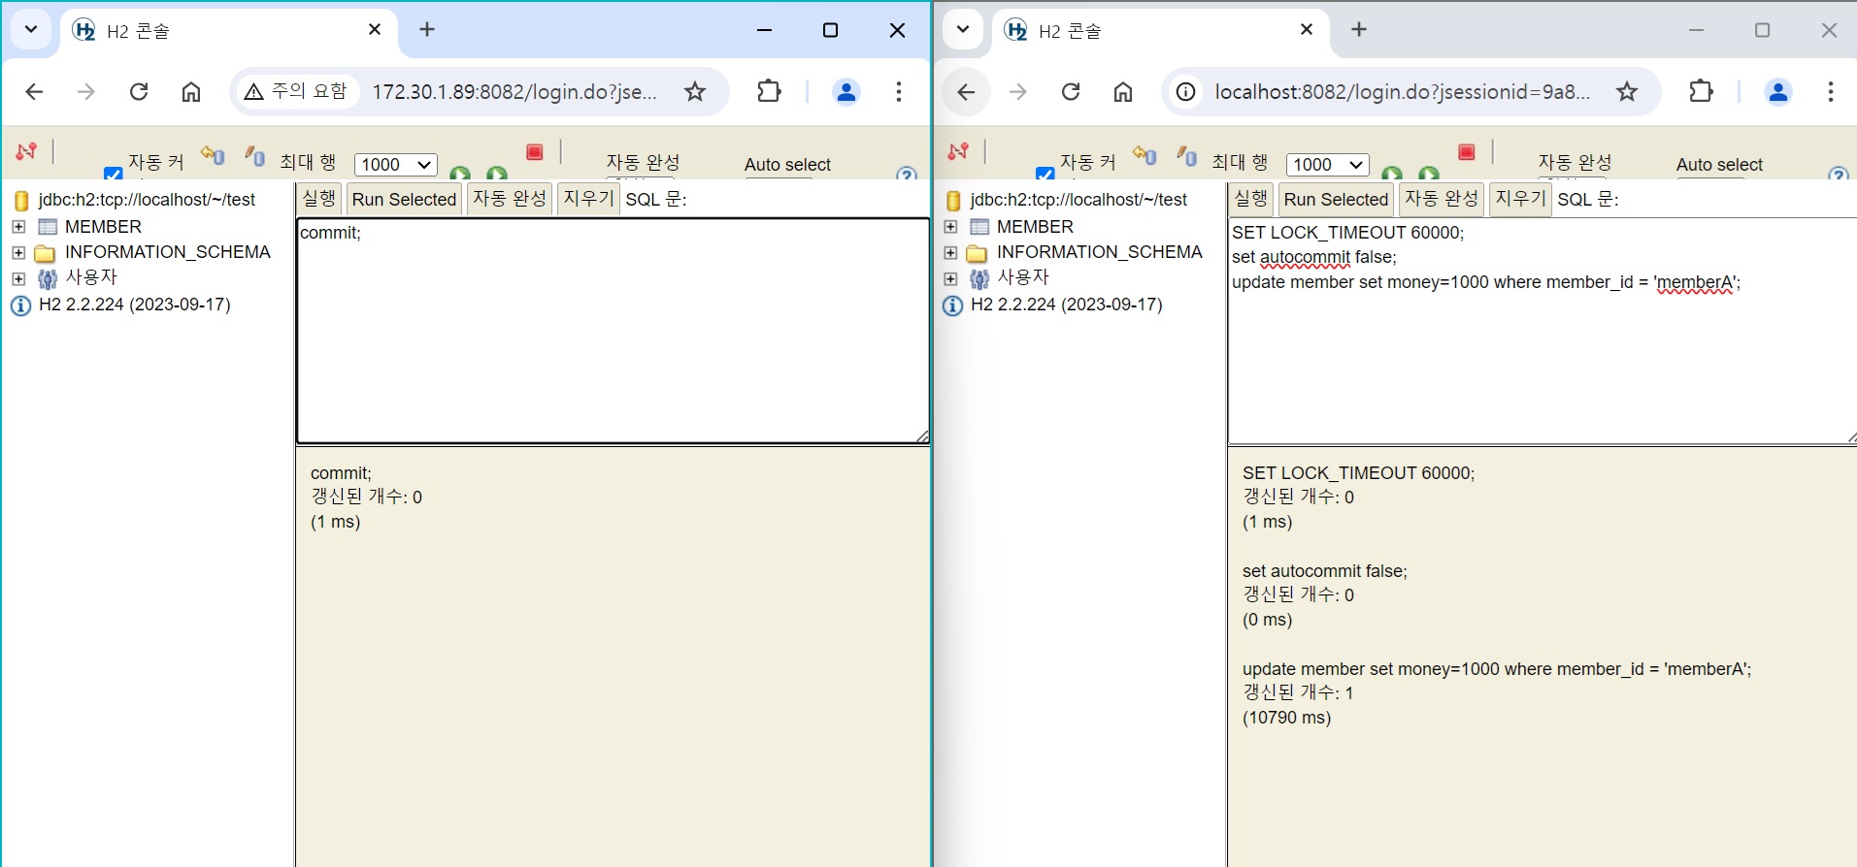Open the profile menu in the 172.30.1.89 browser
Viewport: 1857px width, 867px height.
(846, 91)
